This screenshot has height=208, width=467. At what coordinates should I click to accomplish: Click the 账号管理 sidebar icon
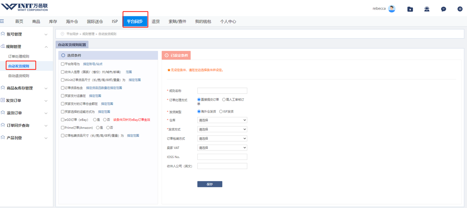click(3, 34)
